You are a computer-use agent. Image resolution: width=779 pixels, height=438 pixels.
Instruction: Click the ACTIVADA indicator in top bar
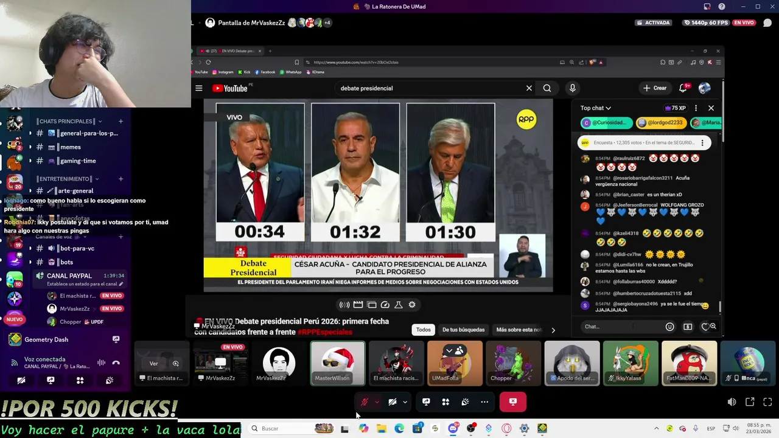pyautogui.click(x=653, y=23)
